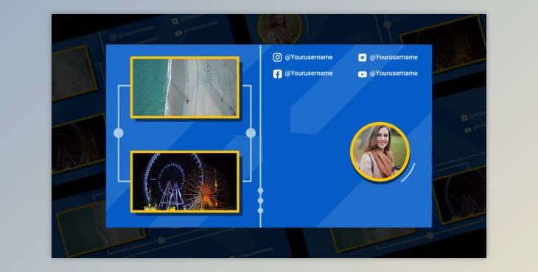This screenshot has width=538, height=272.
Task: Select the @Yourusername text beside Twitter icon
Action: click(394, 57)
